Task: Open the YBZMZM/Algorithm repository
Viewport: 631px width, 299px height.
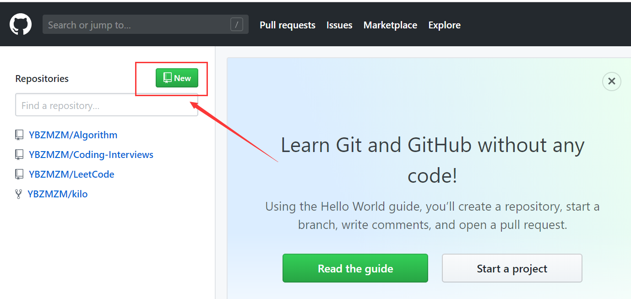Action: coord(73,135)
